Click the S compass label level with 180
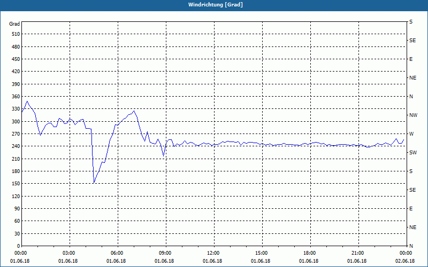 [x=411, y=171]
